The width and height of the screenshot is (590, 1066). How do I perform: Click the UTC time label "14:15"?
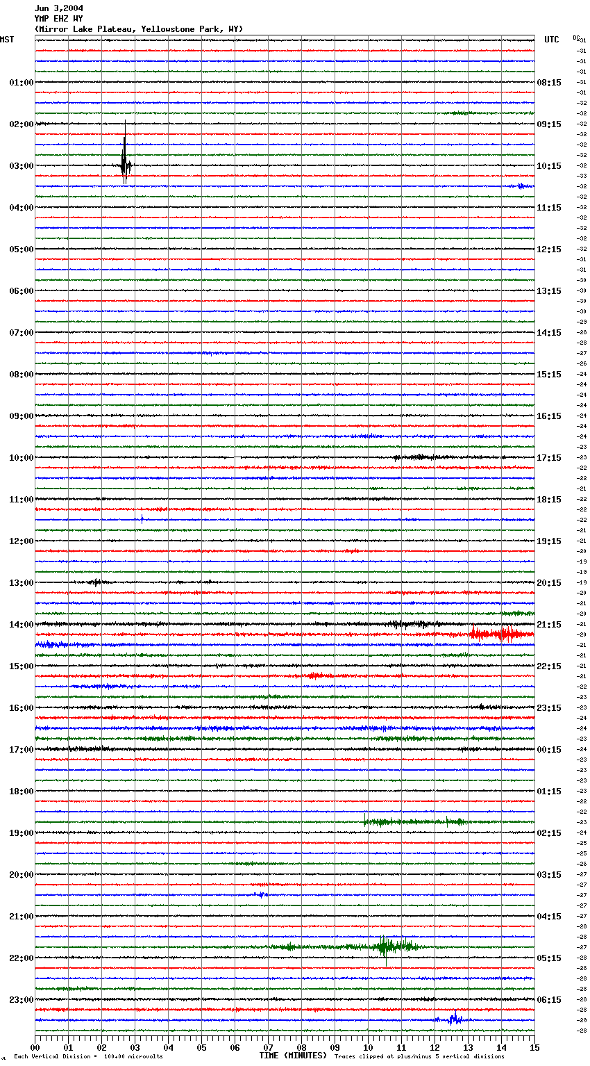point(549,333)
